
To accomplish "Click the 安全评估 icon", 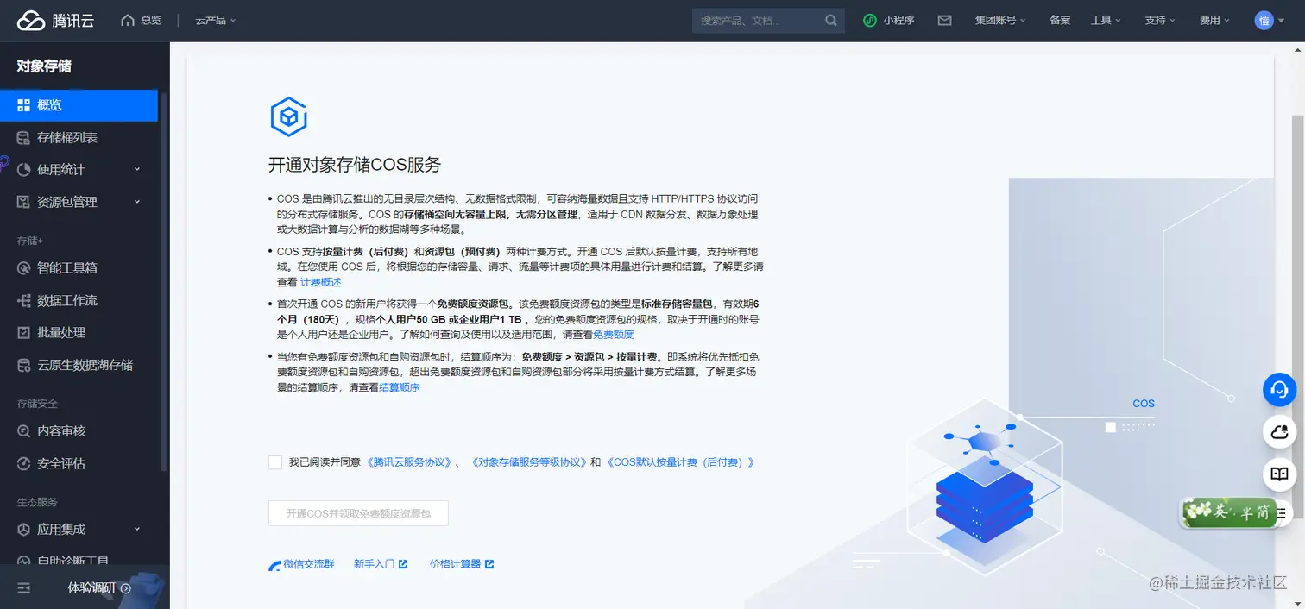I will tap(24, 463).
